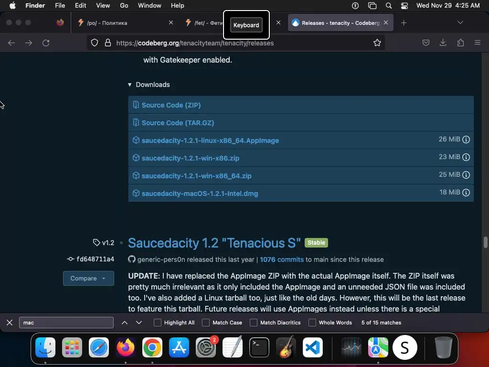Bookmark this page with the star icon
This screenshot has height=367, width=489.
point(377,43)
